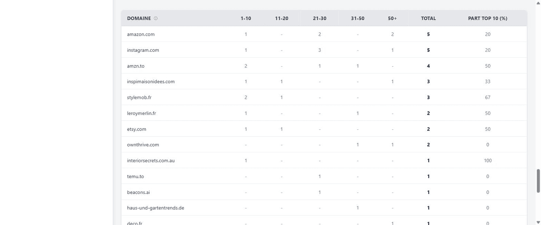Click the 11-20 column header
Screen dimensions: 541x225
tap(281, 18)
